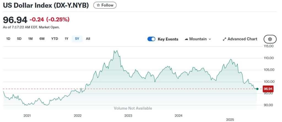Select the YTD range tab
Image resolution: width=282 pixels, height=122 pixels.
pos(55,39)
